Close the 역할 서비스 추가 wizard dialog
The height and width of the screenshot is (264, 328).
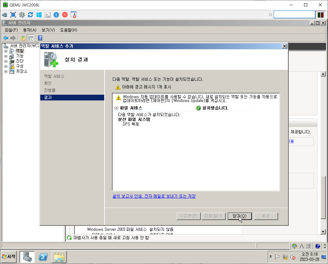284,46
